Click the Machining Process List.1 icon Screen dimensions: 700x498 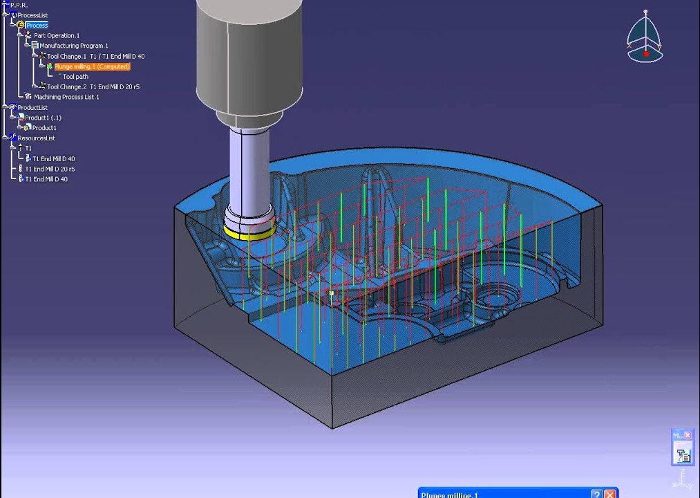[x=28, y=97]
